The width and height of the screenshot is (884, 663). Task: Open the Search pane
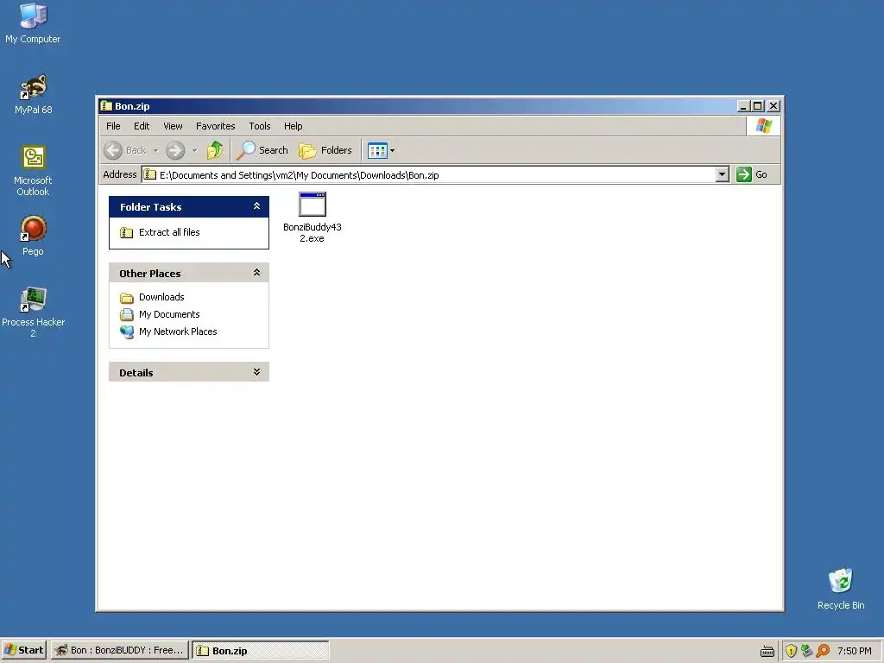[262, 150]
